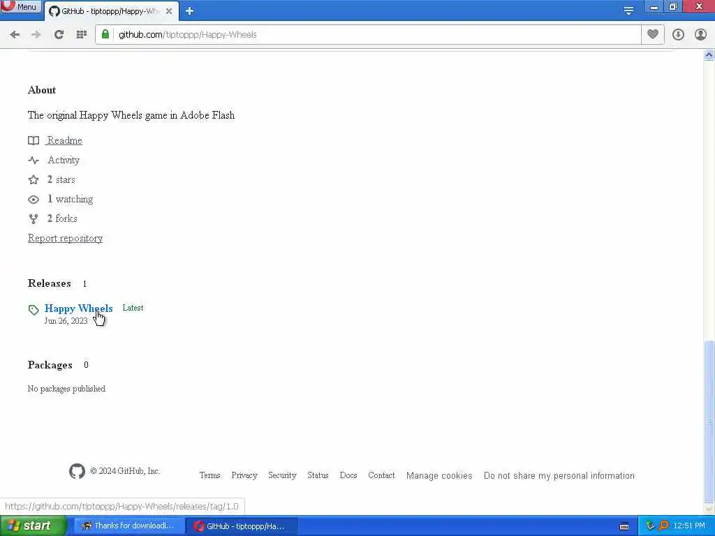Open the tab menu icon in title bar
Screen dimensions: 715x536
[x=628, y=11]
